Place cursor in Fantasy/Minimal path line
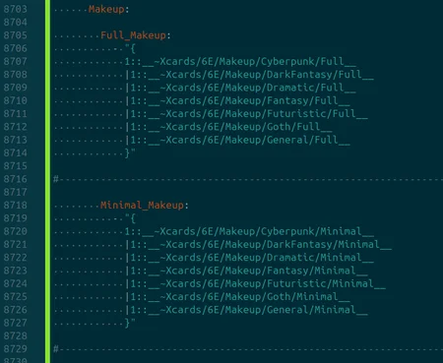 pyautogui.click(x=247, y=271)
